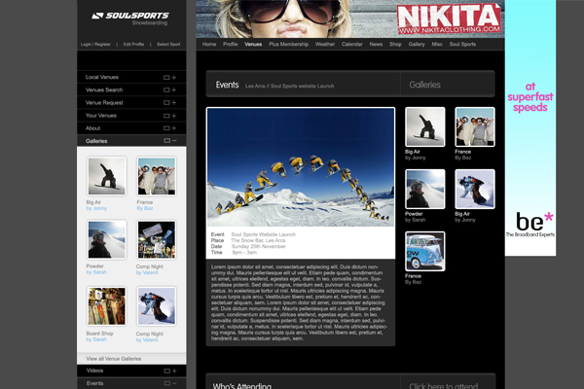The image size is (584, 389).
Task: Select the Events header tab
Action: click(227, 85)
